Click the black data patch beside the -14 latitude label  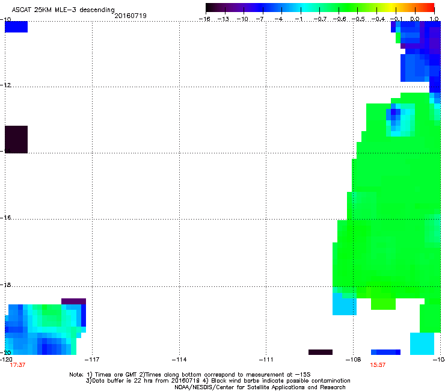coord(16,140)
